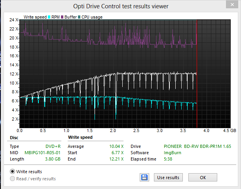Image resolution: width=241 pixels, height=189 pixels.
Task: Click the MID value MBIPG101-R05-01
Action: (42, 153)
